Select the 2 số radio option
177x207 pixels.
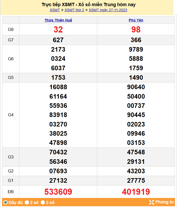(27, 202)
